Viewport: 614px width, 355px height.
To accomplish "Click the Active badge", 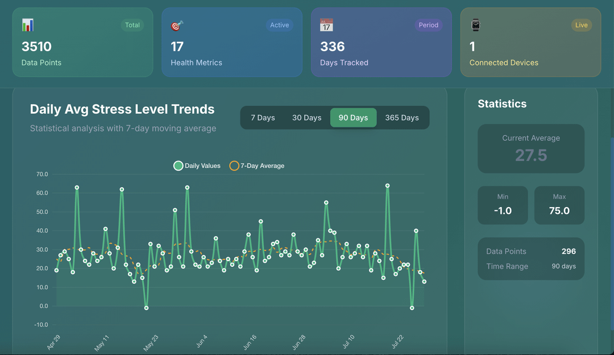I will pos(279,25).
